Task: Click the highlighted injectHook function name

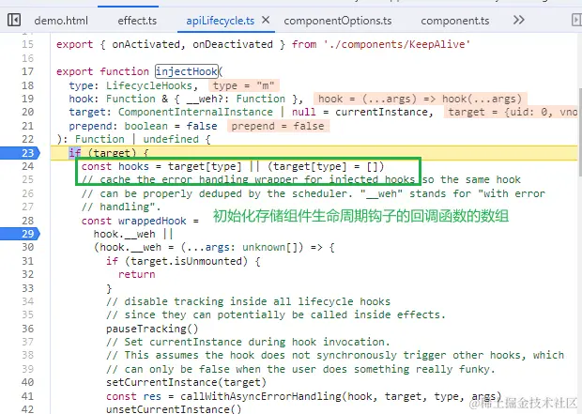Action: click(187, 71)
